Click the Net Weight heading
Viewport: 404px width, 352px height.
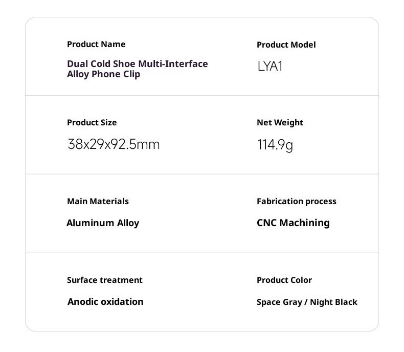(280, 123)
